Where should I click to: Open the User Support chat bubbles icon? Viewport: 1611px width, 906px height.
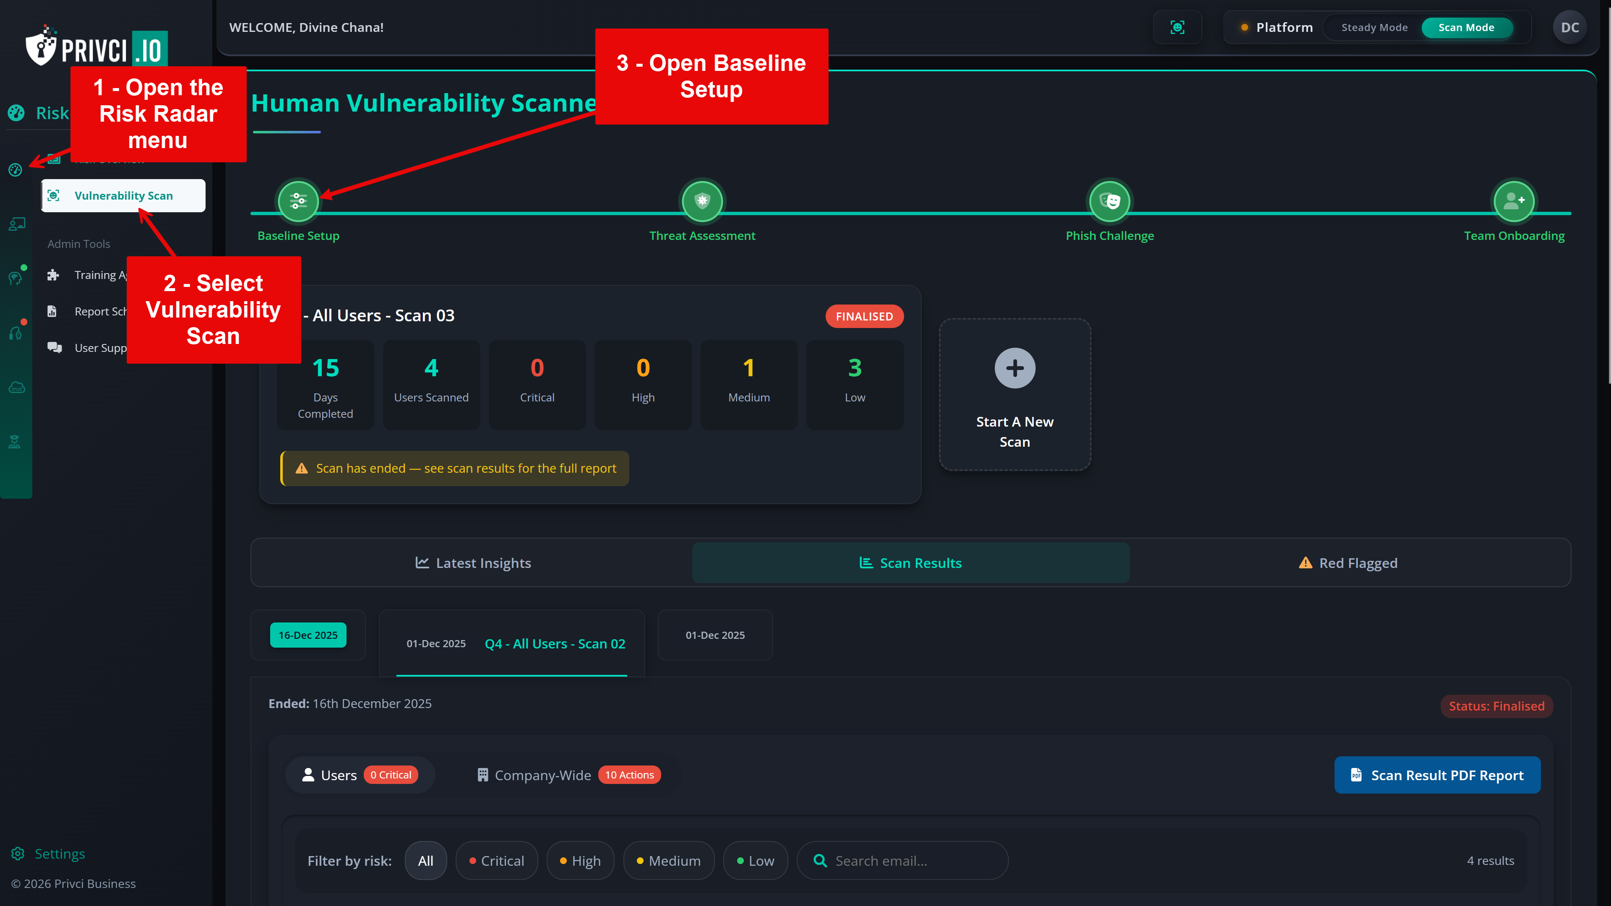click(55, 348)
